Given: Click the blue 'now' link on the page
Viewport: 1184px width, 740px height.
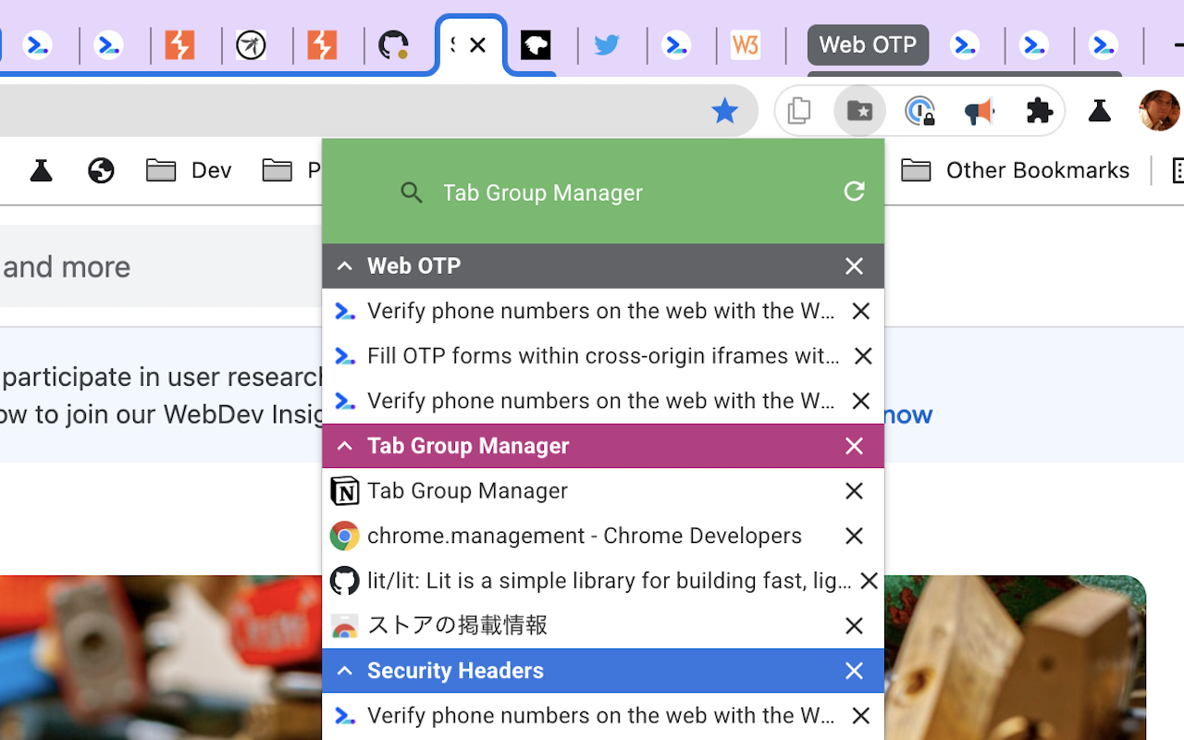Looking at the screenshot, I should pyautogui.click(x=907, y=414).
